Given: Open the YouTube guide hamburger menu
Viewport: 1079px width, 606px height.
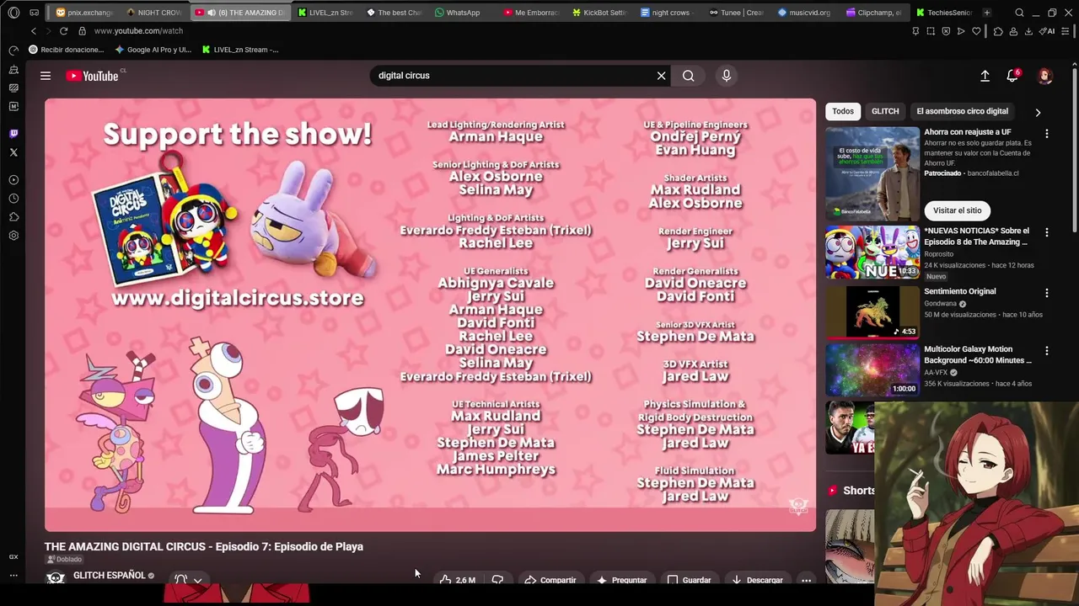Looking at the screenshot, I should (46, 76).
